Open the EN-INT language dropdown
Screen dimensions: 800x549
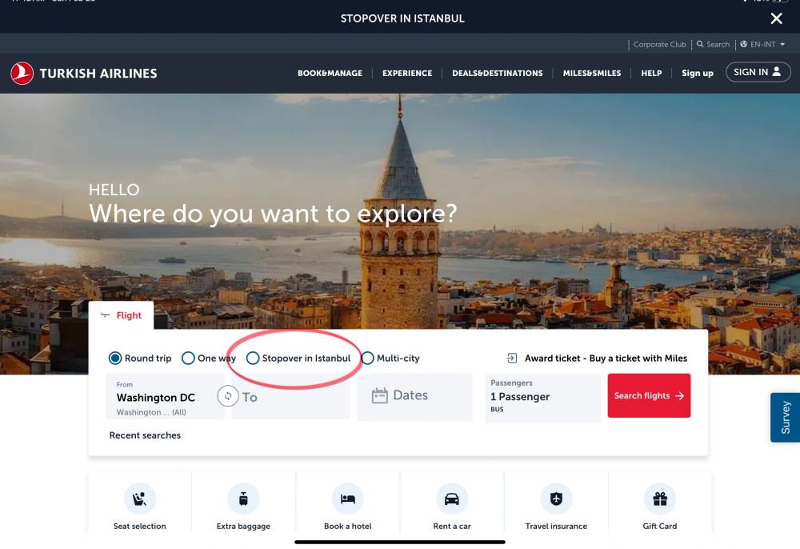(763, 45)
